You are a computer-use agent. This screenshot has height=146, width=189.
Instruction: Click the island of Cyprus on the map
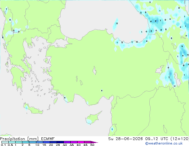pos(93,118)
